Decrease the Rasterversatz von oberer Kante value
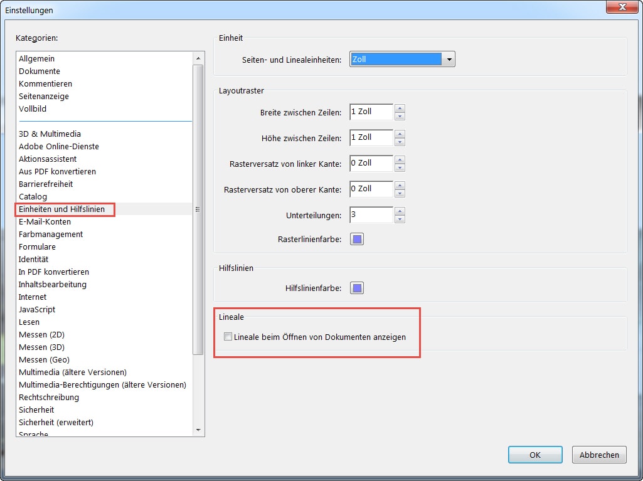Image resolution: width=643 pixels, height=481 pixels. (400, 193)
